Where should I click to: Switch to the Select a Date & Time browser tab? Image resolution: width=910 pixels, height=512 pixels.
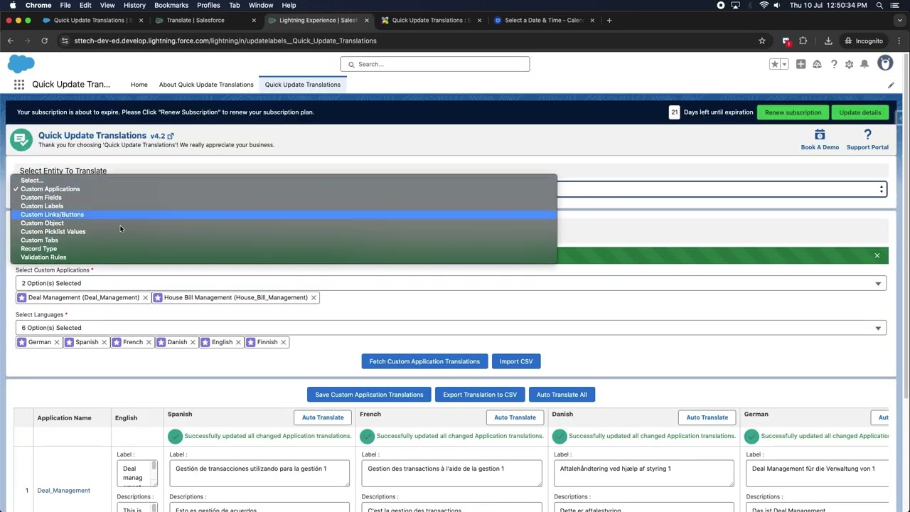(544, 20)
